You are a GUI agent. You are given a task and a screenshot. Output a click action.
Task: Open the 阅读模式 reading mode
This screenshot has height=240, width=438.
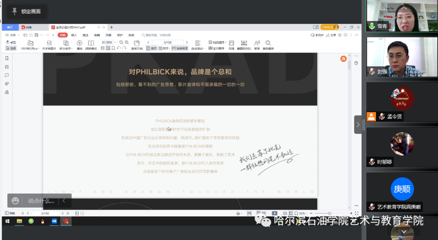tap(91, 43)
